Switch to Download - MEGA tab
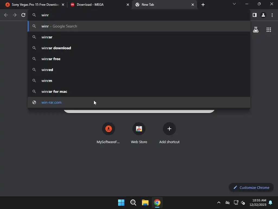Image resolution: width=278 pixels, height=209 pixels. click(99, 5)
